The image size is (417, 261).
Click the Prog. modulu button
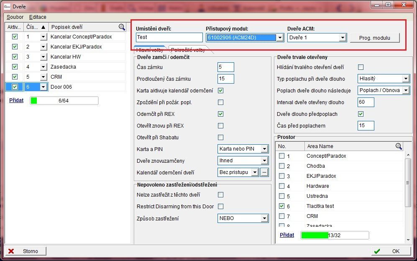(x=374, y=38)
